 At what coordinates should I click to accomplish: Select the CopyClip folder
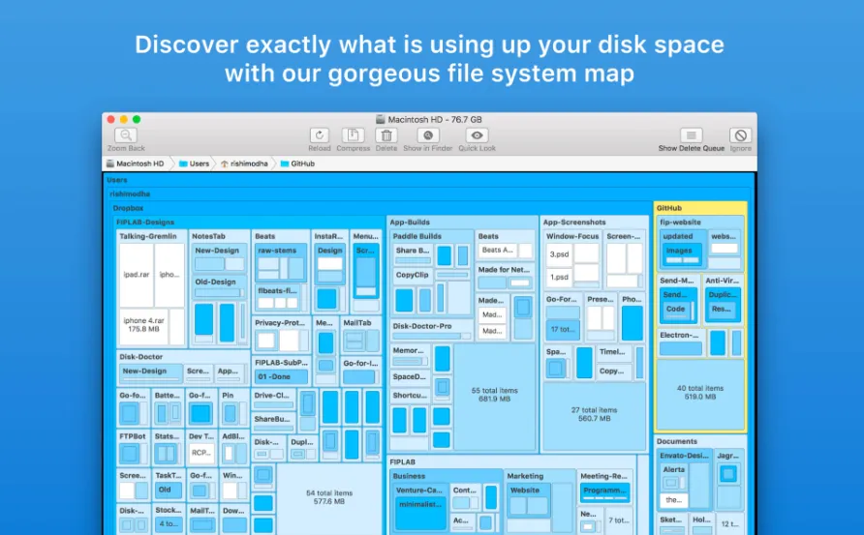413,275
